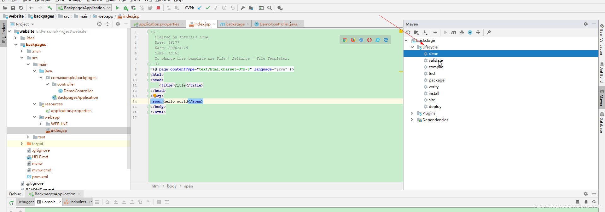Expand the .idea folder
The height and width of the screenshot is (212, 605).
[x=15, y=38]
